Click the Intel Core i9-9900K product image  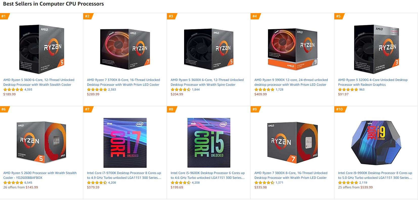click(x=376, y=142)
